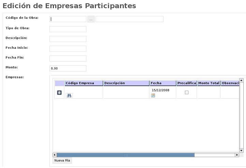Click the Fecha column header
This screenshot has width=246, height=168.
(163, 83)
